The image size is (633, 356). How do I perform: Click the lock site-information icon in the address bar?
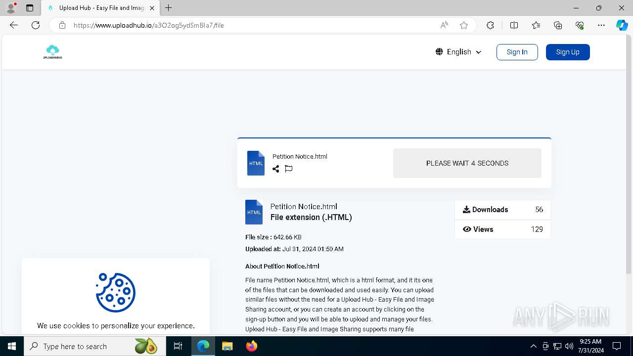(x=62, y=25)
